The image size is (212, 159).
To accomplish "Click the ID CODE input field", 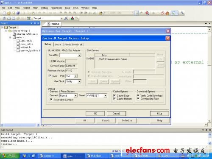I will click(x=144, y=72).
